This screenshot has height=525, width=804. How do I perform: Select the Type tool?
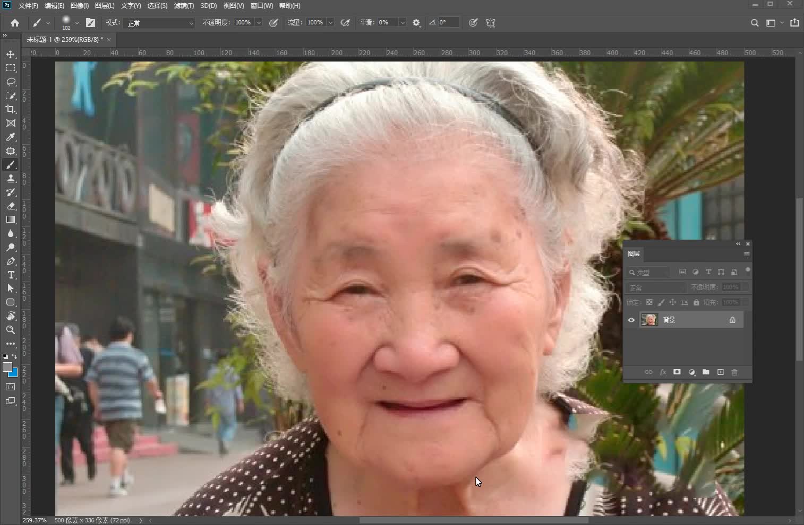(x=11, y=275)
